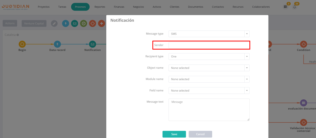The width and height of the screenshot is (316, 138).
Task: Open Contactos section
Action: click(218, 7)
